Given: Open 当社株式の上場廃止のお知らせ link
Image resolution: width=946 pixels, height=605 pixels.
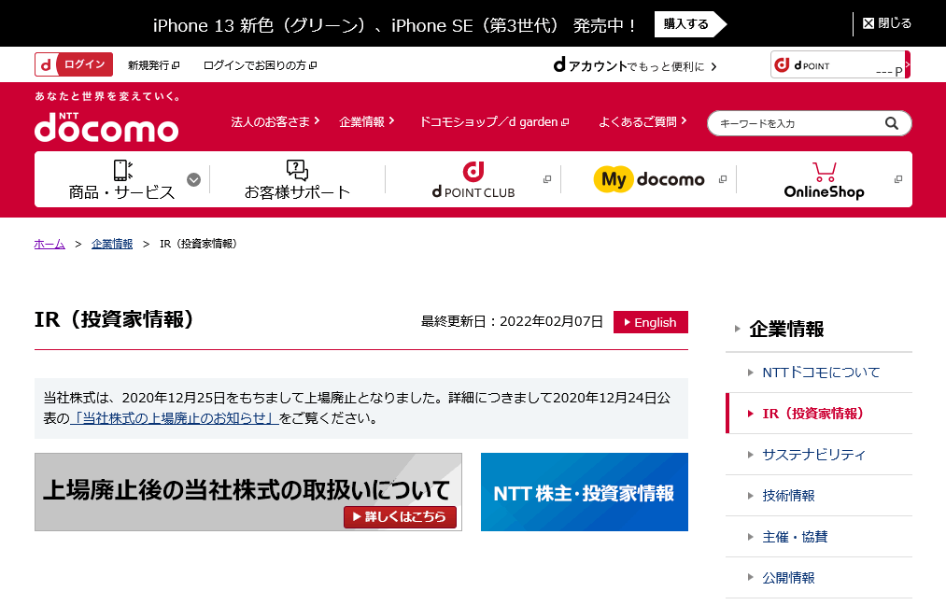Looking at the screenshot, I should 174,418.
